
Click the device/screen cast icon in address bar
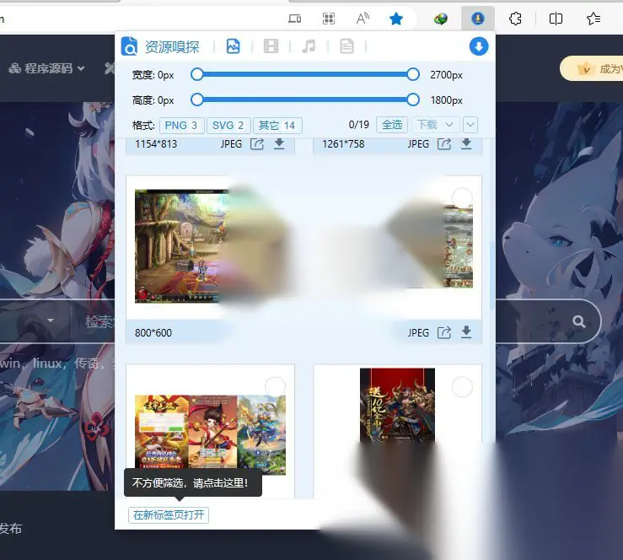294,19
